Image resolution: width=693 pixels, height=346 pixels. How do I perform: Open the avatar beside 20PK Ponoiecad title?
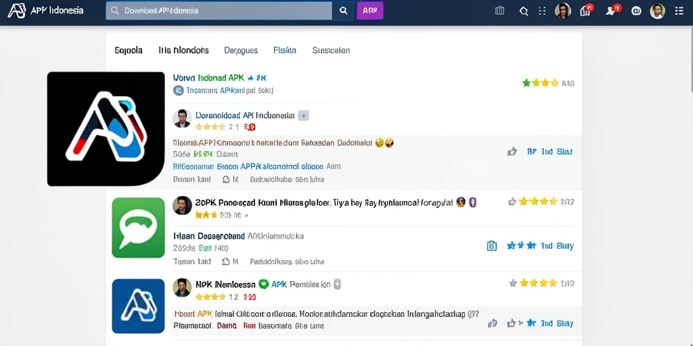point(182,205)
